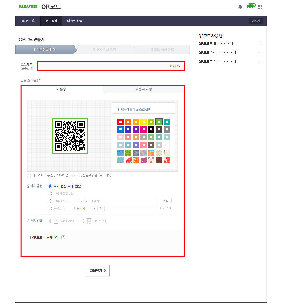Select the teal polka dot skin
Image resolution: width=282 pixels, height=308 pixels.
[120, 160]
